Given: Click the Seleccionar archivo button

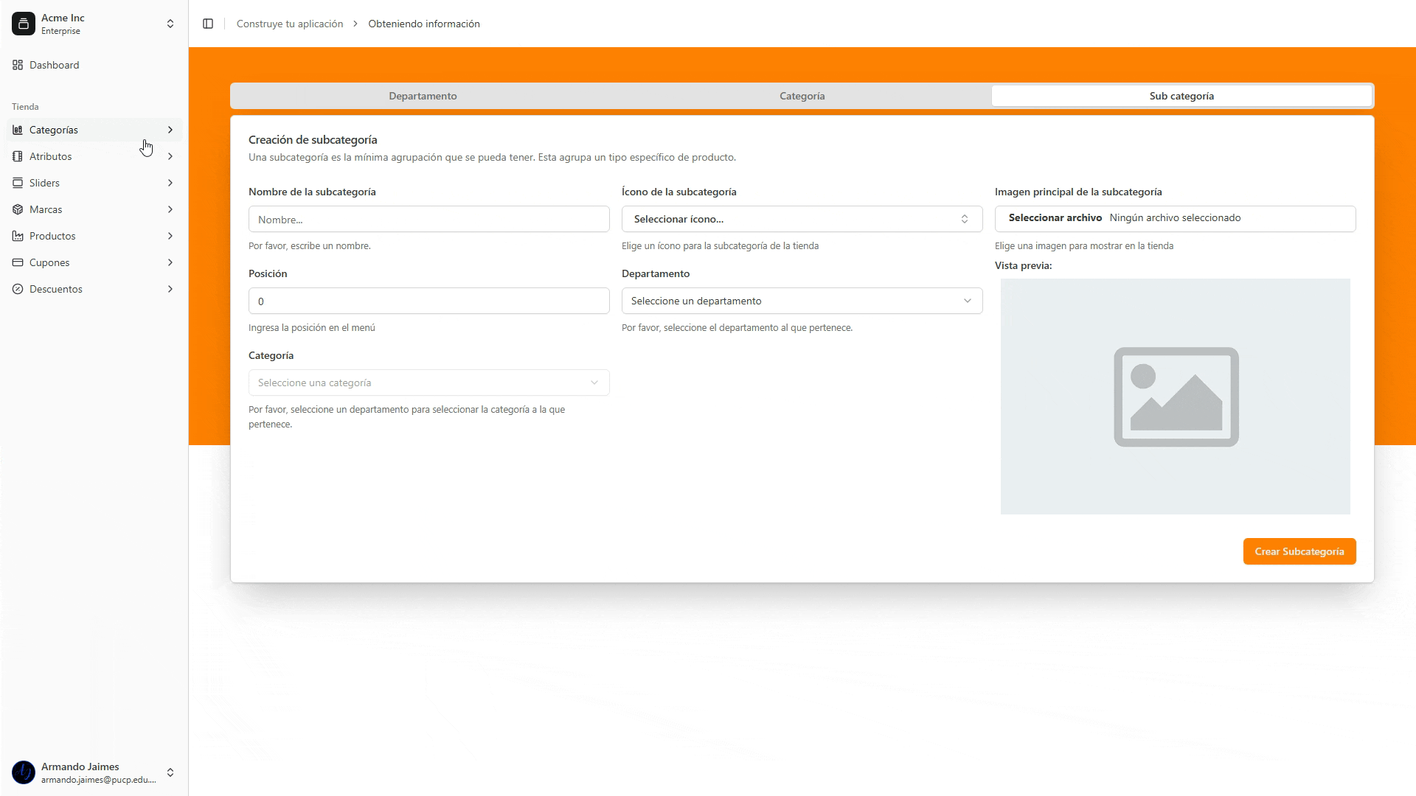Looking at the screenshot, I should click(x=1055, y=217).
